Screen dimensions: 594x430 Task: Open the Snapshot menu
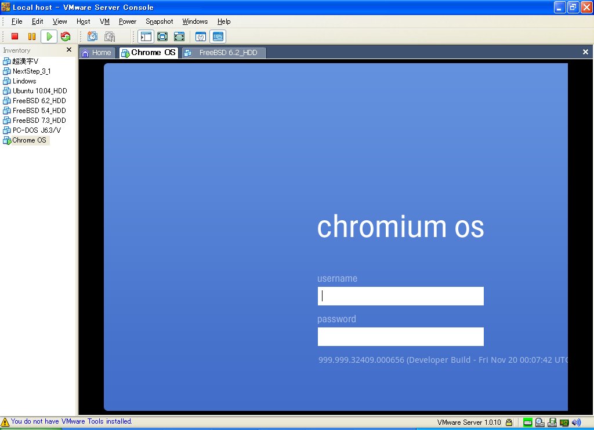tap(159, 21)
